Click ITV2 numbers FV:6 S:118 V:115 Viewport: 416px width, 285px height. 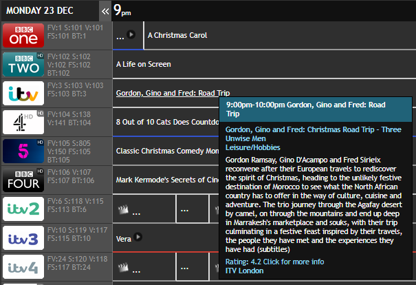(x=76, y=206)
